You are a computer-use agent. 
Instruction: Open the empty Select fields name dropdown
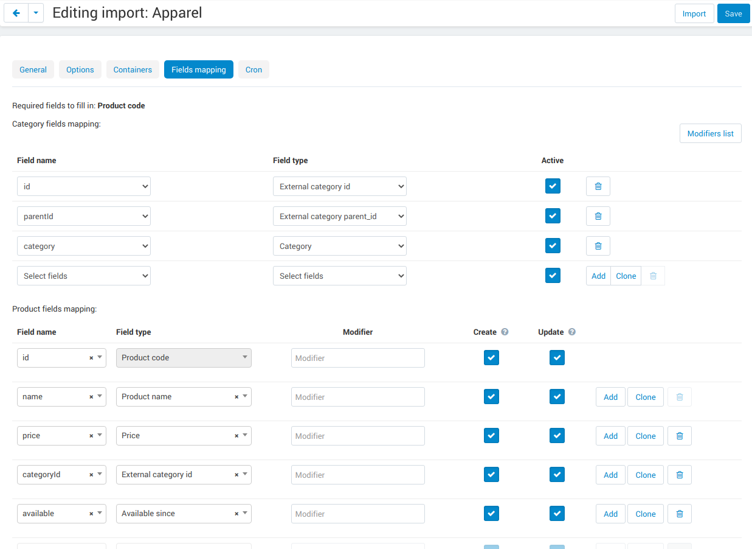84,276
